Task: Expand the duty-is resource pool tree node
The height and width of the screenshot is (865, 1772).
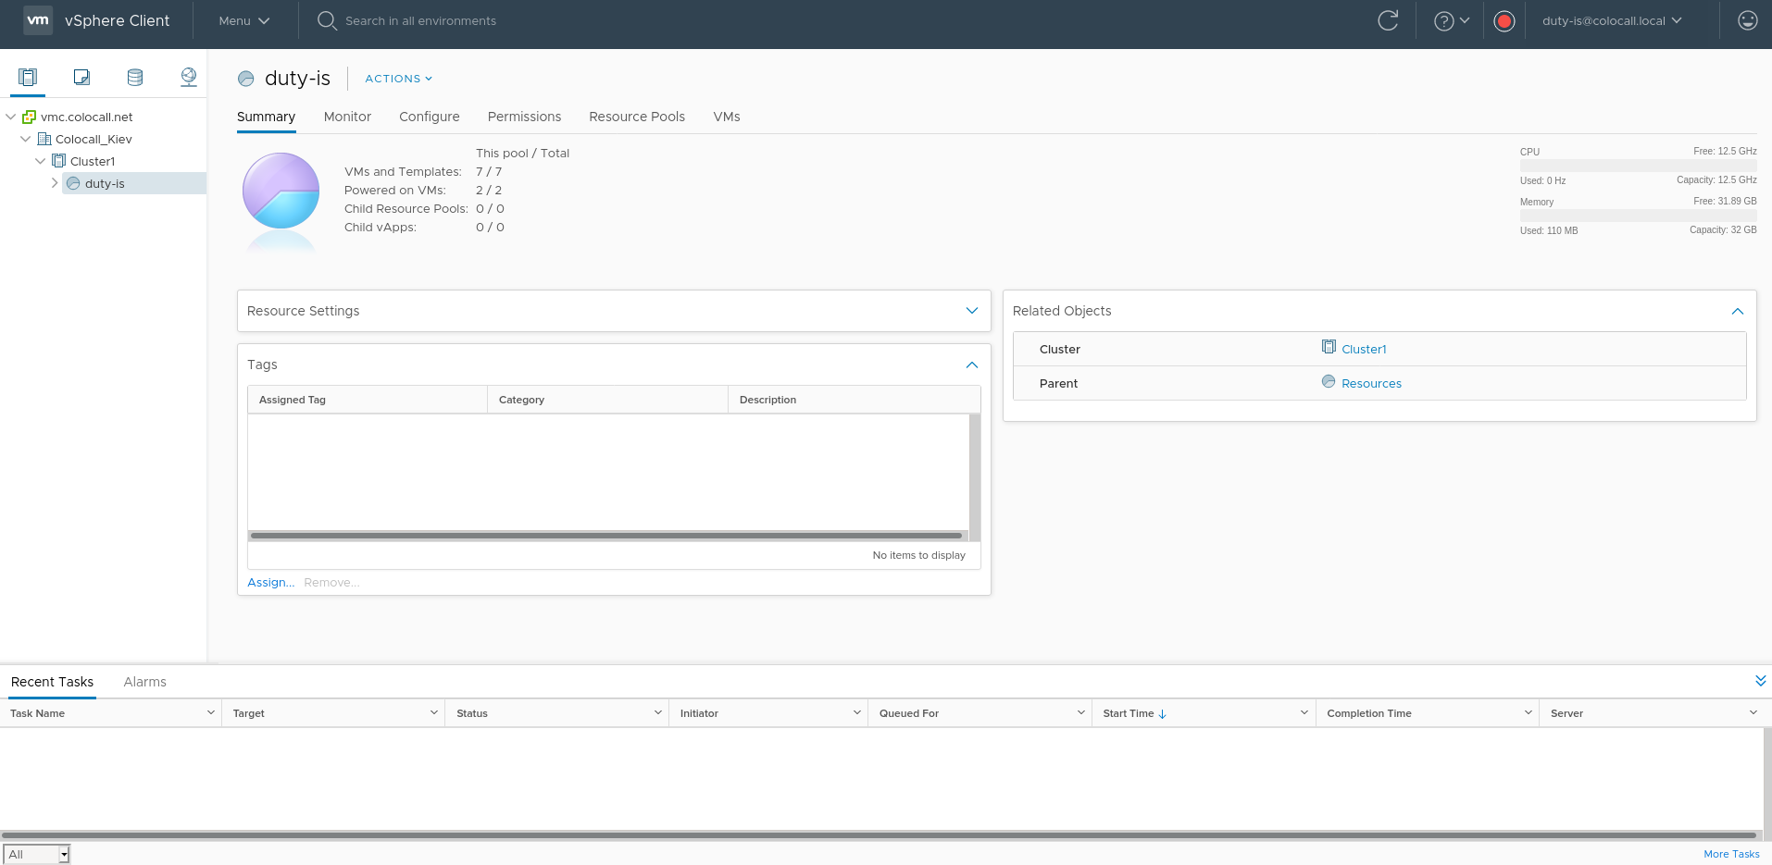Action: (55, 183)
